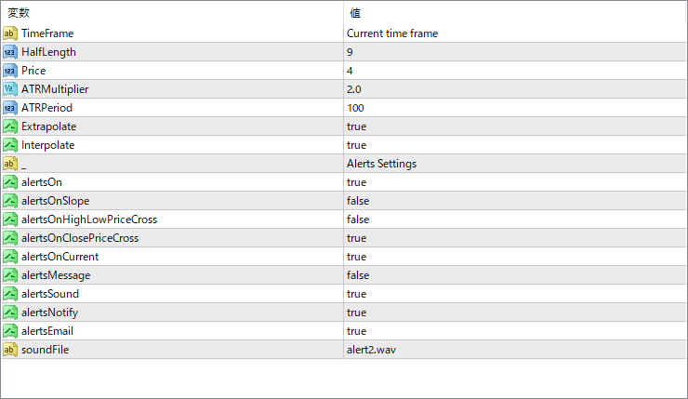688x399 pixels.
Task: Click the string icon beside TimeFrame
Action: tap(10, 33)
